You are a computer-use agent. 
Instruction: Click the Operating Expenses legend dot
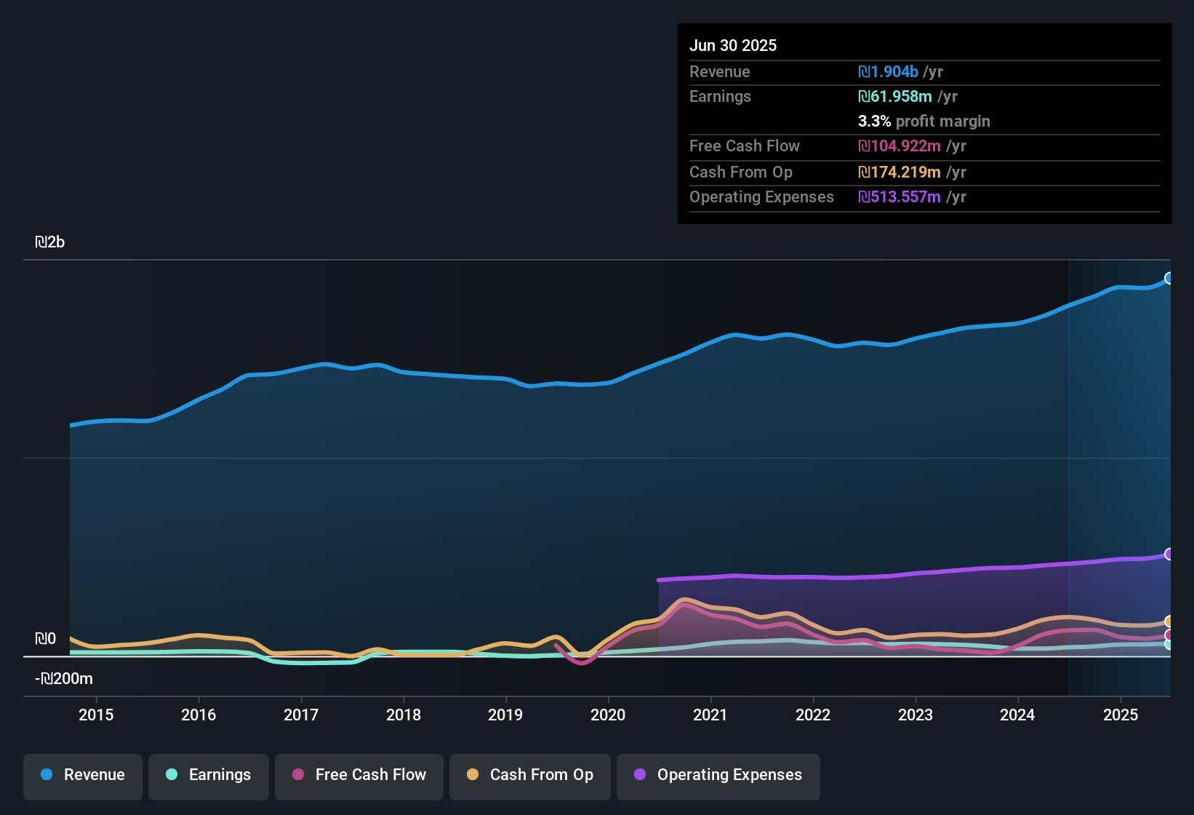click(x=639, y=775)
